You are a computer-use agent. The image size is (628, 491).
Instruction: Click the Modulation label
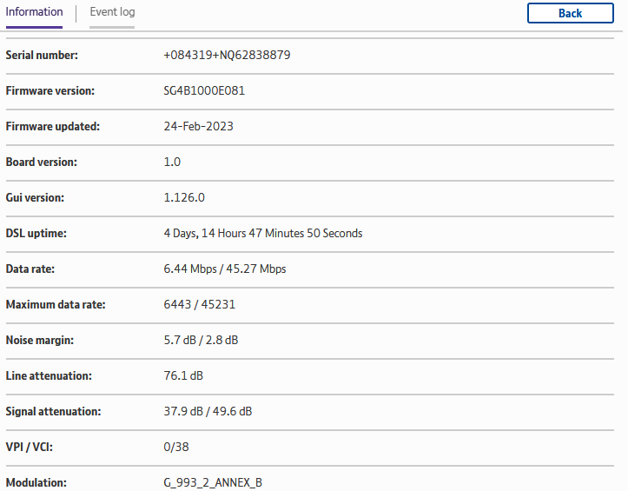click(x=36, y=482)
